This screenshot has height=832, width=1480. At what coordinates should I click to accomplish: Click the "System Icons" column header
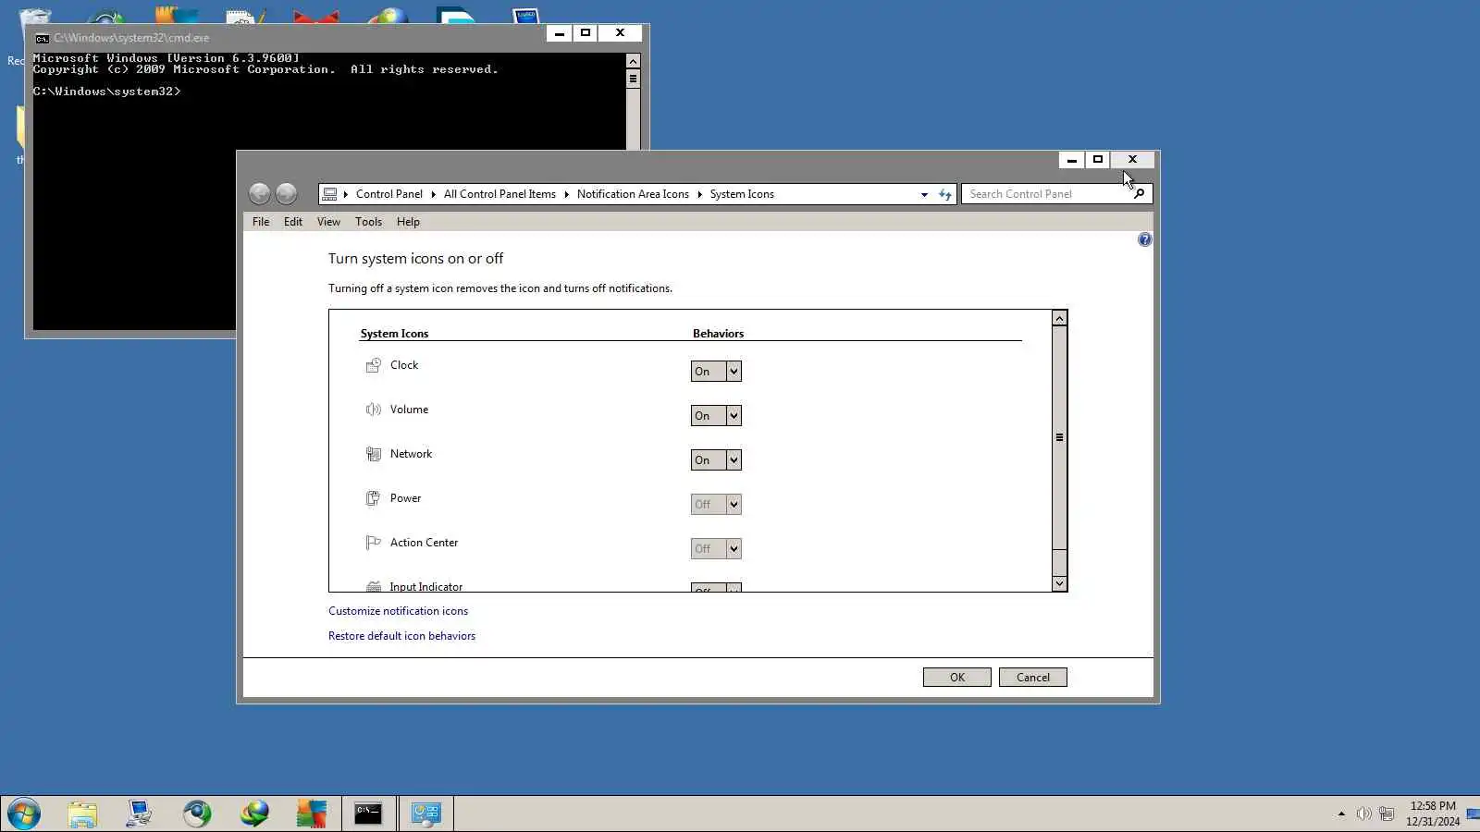[x=394, y=334]
